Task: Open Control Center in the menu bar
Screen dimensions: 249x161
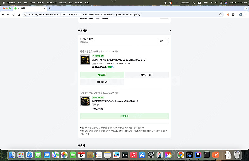Action: 221,2
